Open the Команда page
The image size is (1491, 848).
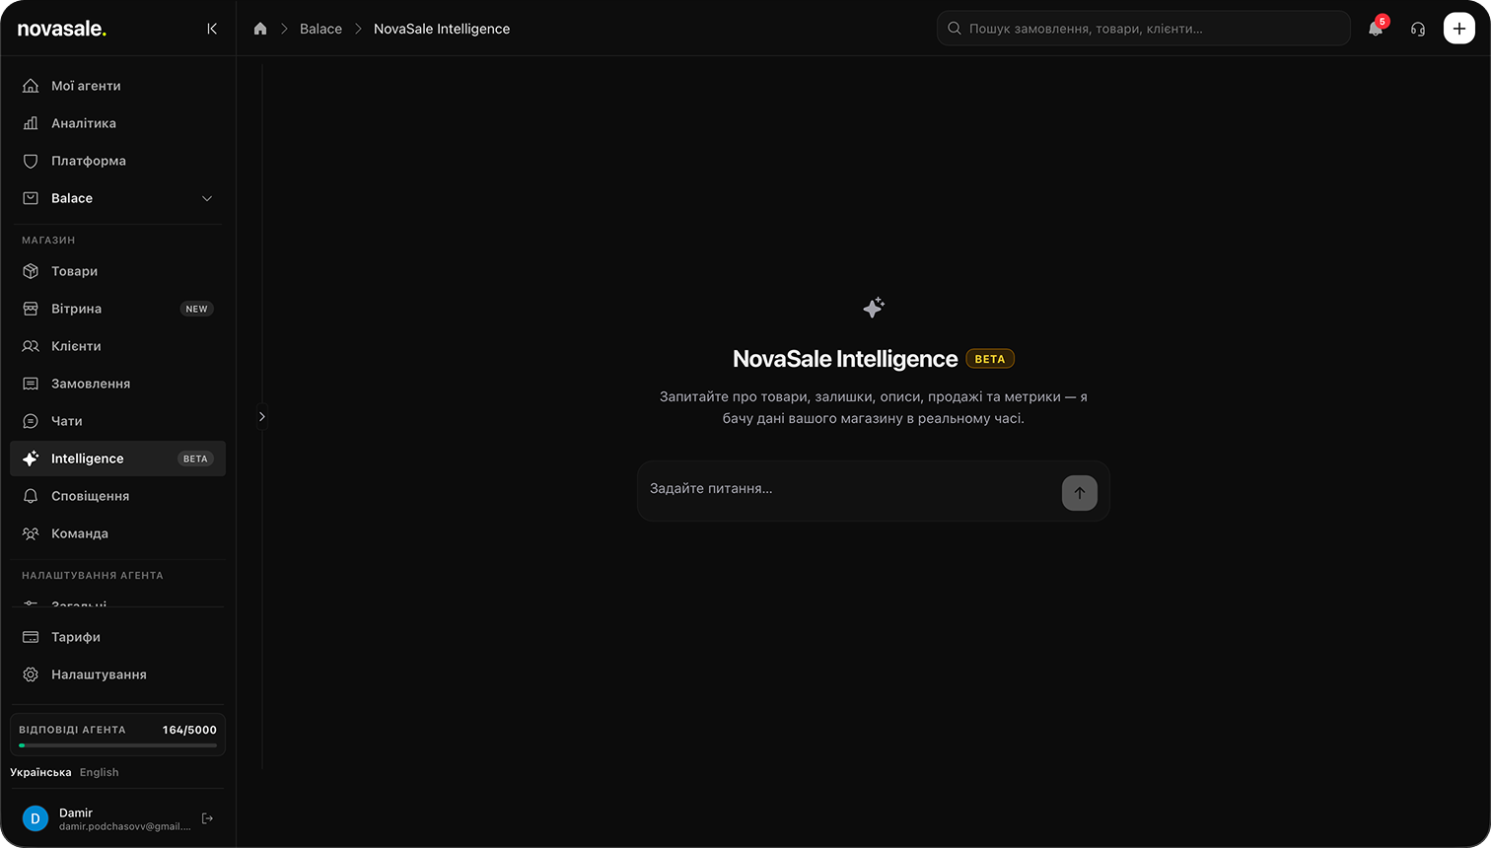coord(117,533)
